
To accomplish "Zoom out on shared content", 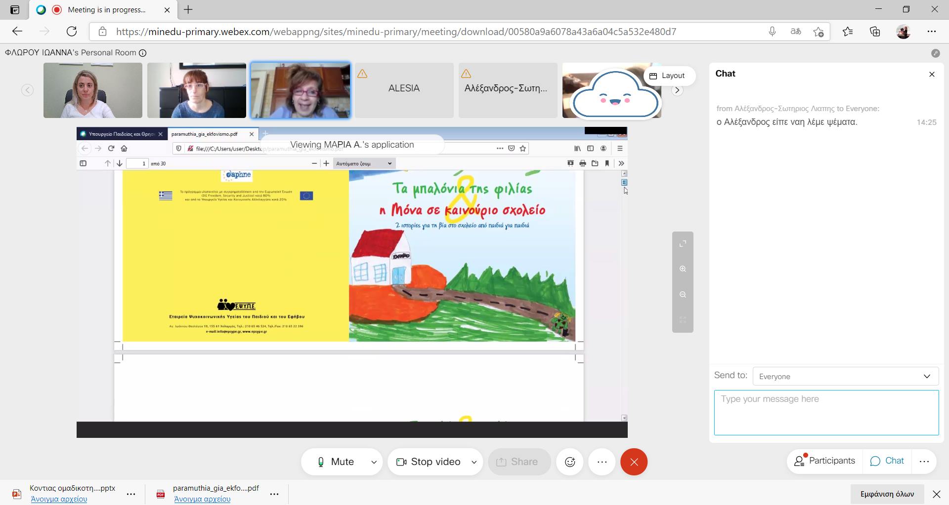I will pos(683,295).
